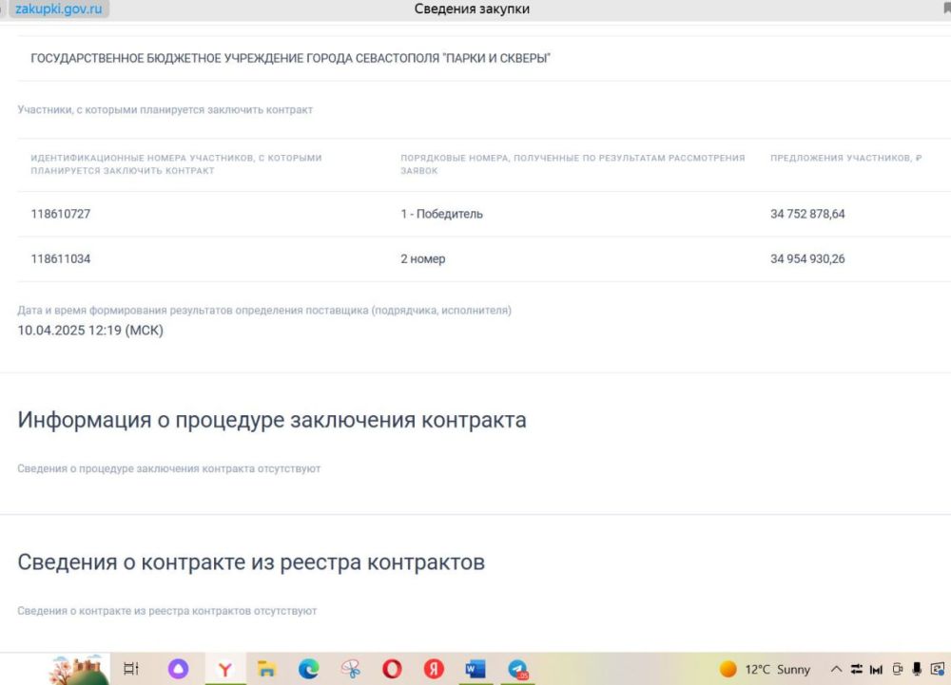951x685 pixels.
Task: Open the 12°C Sunny weather widget
Action: [x=766, y=669]
